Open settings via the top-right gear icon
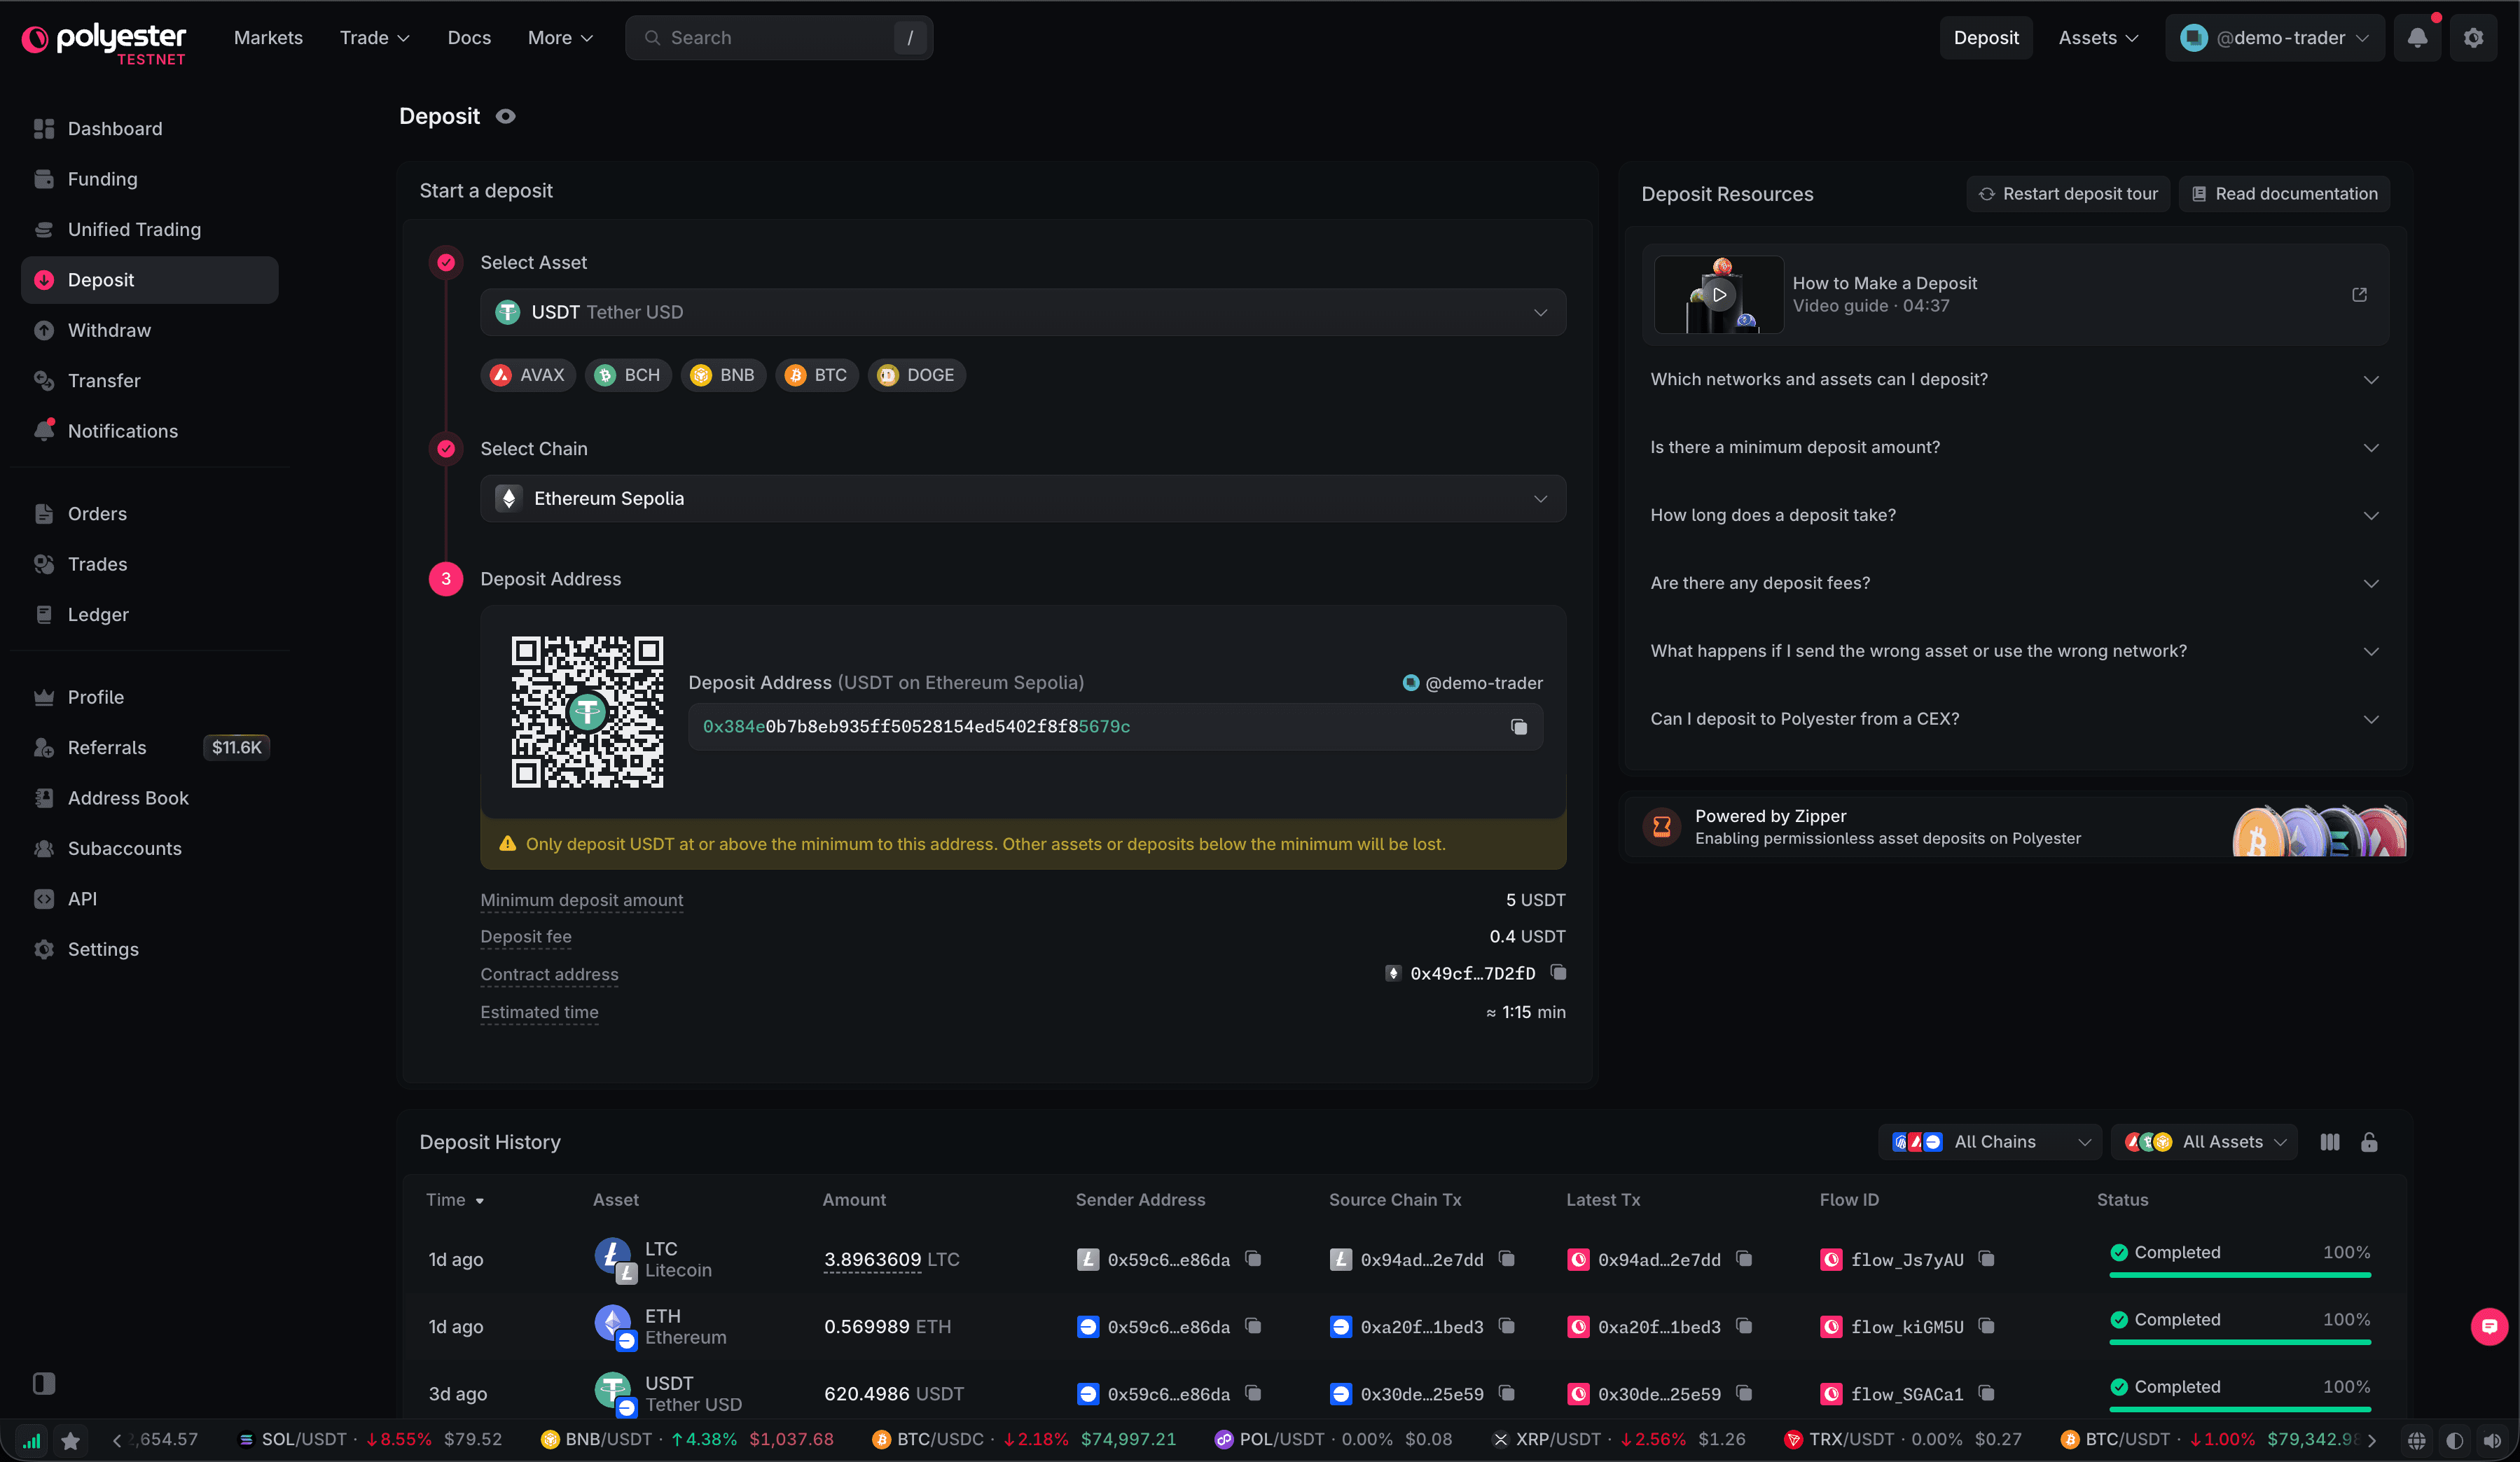2520x1462 pixels. point(2473,38)
